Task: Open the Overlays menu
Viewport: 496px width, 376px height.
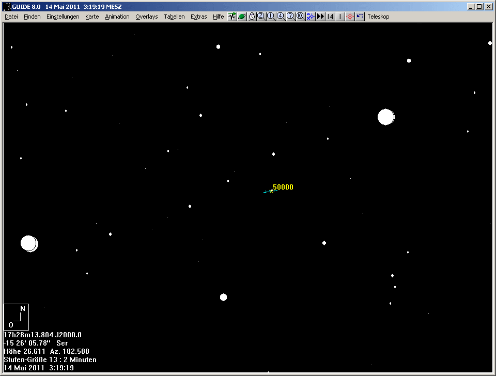Action: [x=147, y=17]
